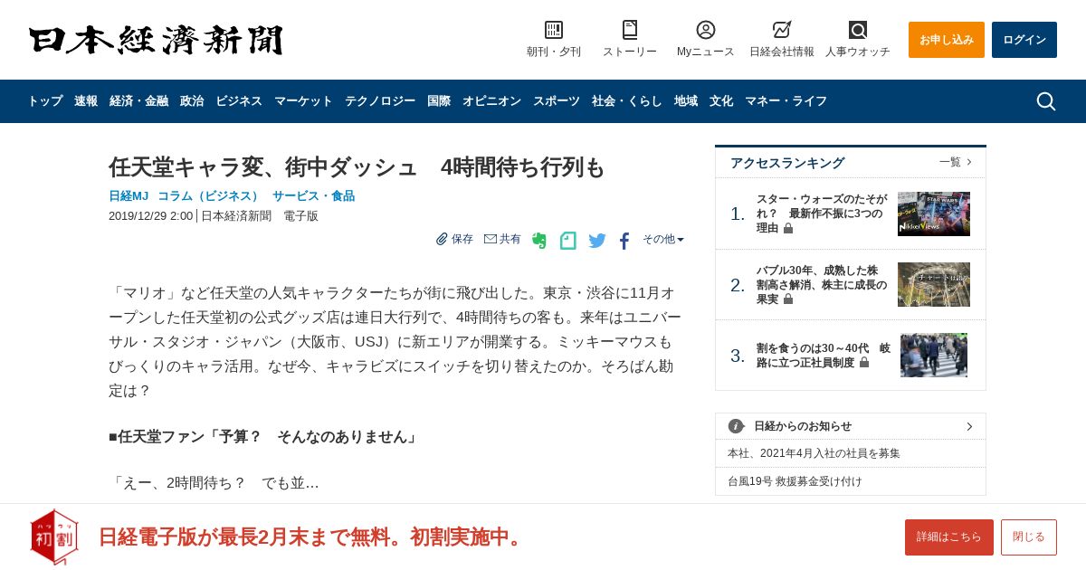Open the 地域 section
The height and width of the screenshot is (570, 1086).
686,101
